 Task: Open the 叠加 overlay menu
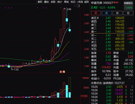click(x=46, y=2)
